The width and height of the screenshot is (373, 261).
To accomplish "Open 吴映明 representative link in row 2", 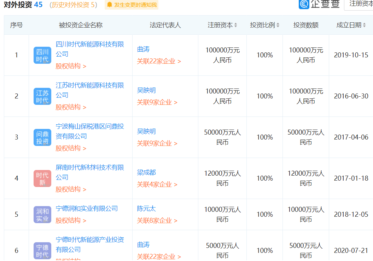I will [146, 90].
